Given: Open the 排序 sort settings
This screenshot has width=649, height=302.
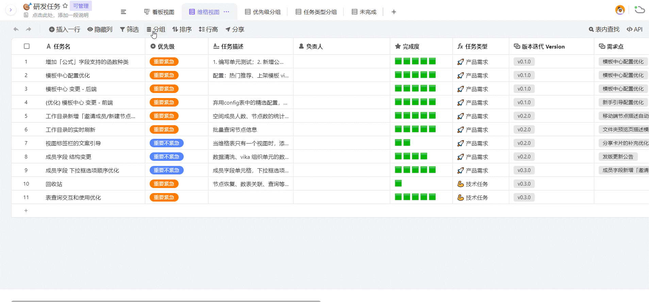Looking at the screenshot, I should pyautogui.click(x=182, y=30).
